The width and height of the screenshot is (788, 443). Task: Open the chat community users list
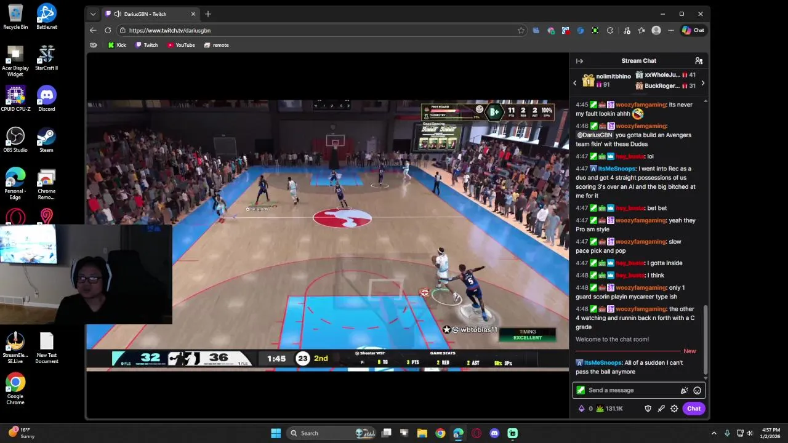coord(699,61)
